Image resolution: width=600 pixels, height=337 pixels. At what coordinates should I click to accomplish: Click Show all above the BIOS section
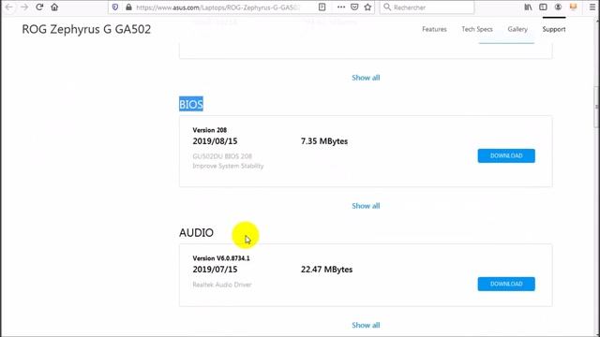tap(366, 78)
